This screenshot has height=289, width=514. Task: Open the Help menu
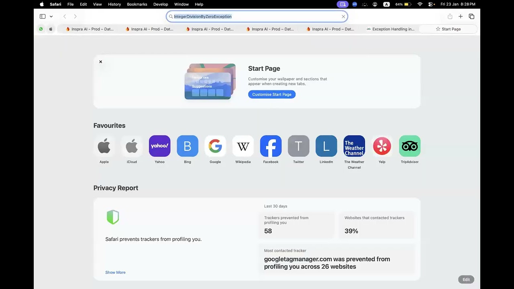coord(199,4)
